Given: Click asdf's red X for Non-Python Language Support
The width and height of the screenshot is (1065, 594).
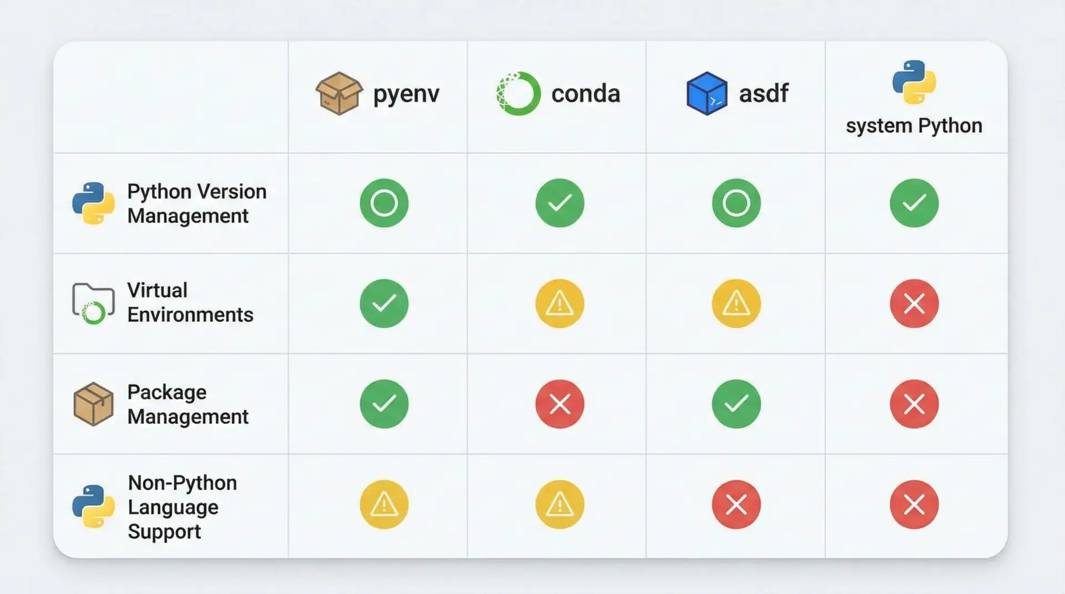Looking at the screenshot, I should (x=736, y=504).
